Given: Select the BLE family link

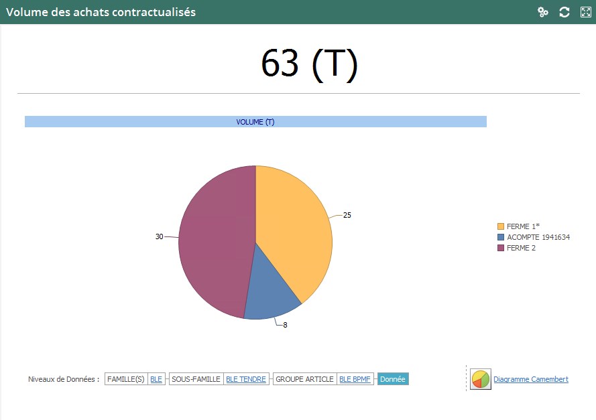Looking at the screenshot, I should point(156,379).
